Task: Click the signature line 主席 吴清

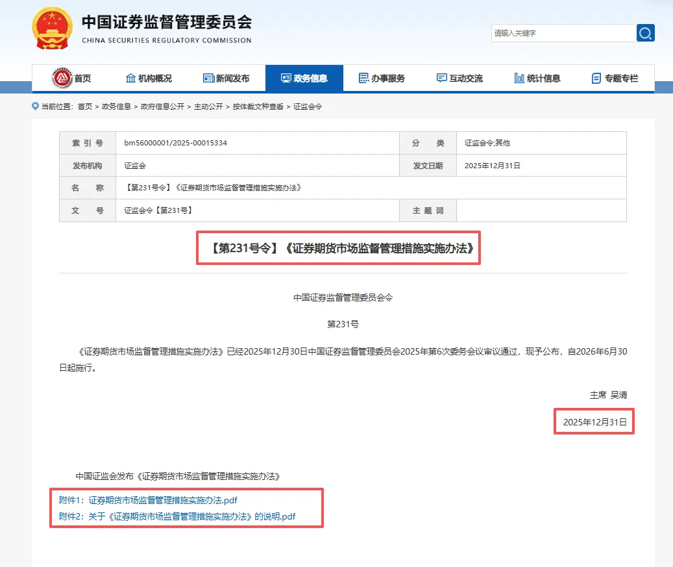Action: click(608, 395)
